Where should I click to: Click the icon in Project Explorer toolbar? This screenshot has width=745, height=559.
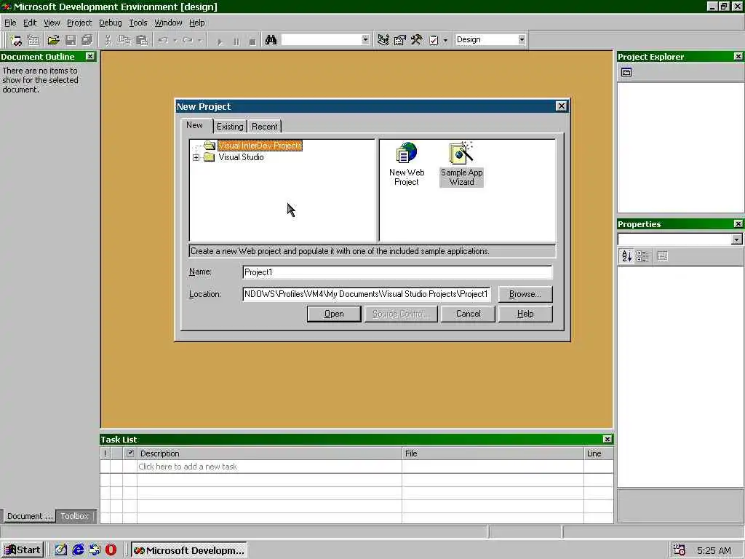click(626, 72)
